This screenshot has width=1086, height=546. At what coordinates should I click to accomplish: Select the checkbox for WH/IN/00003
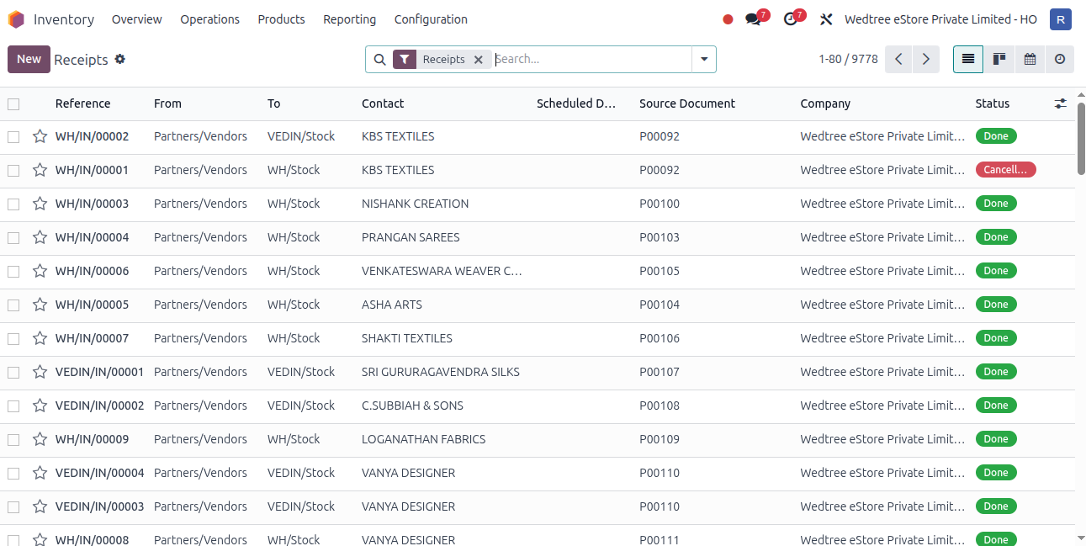click(13, 204)
